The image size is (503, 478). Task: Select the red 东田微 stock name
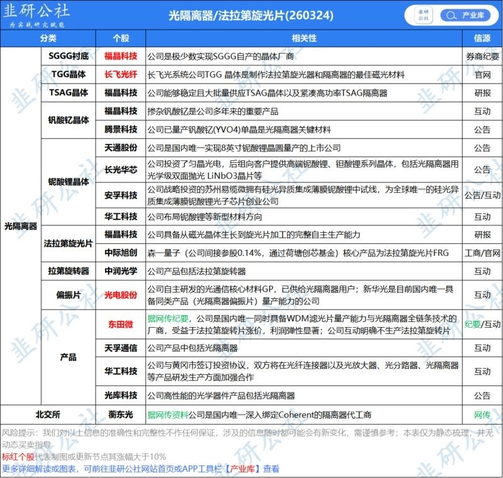[121, 325]
